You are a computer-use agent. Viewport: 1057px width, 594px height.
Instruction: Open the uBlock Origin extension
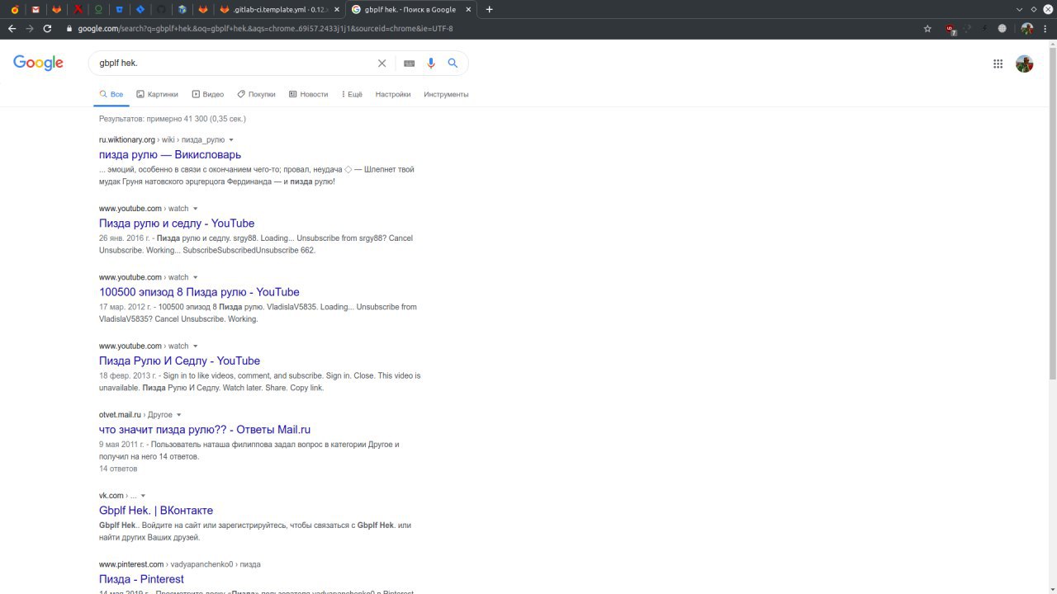(x=951, y=29)
